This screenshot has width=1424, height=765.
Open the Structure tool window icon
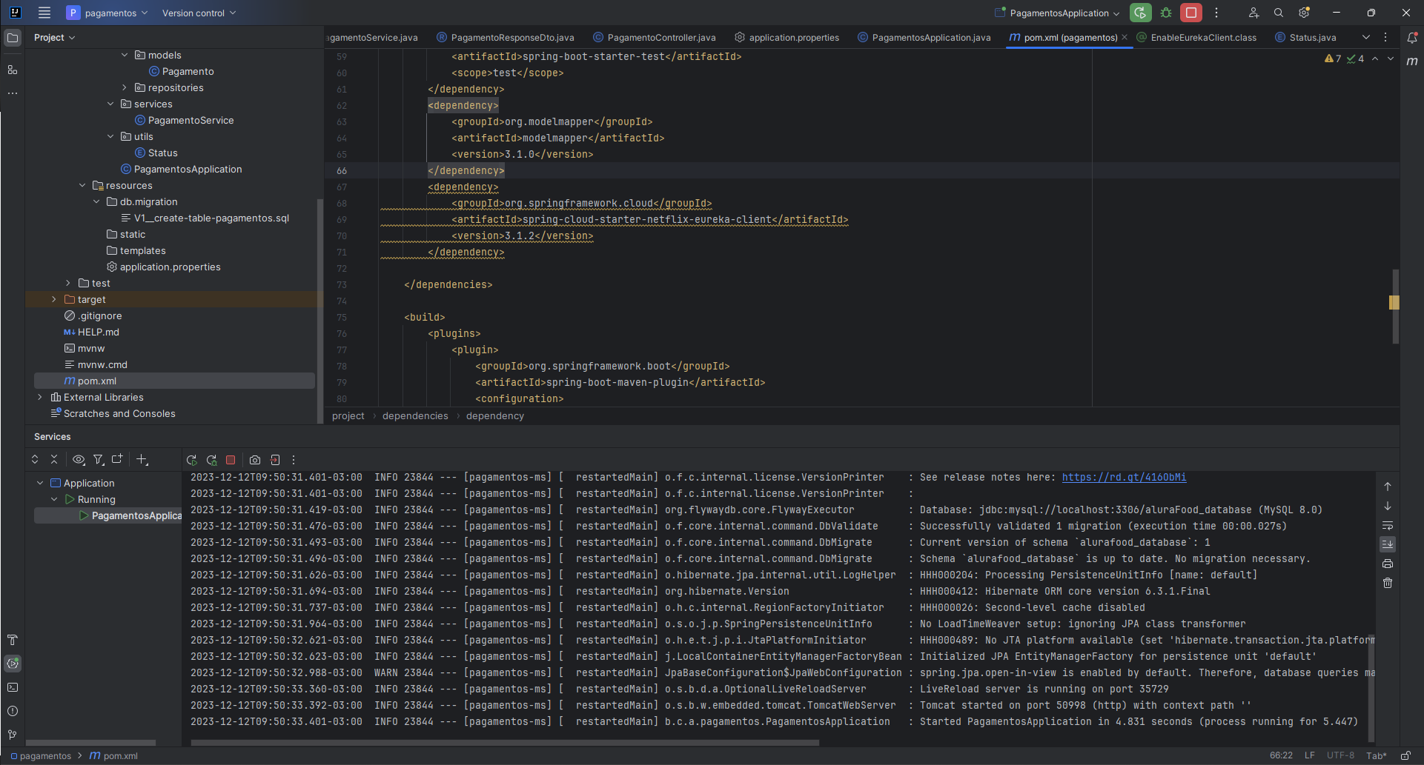click(x=13, y=70)
